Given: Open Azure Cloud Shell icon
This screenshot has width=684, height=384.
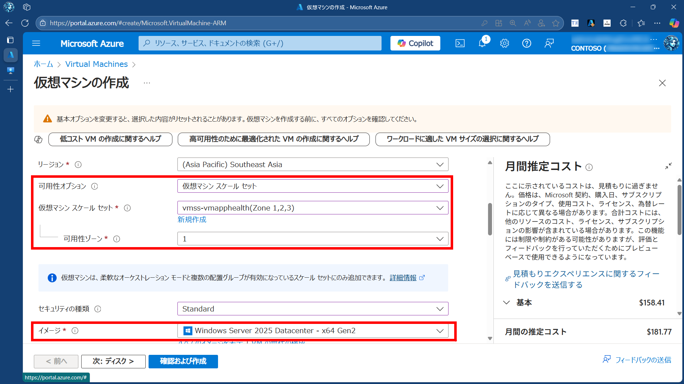Looking at the screenshot, I should (460, 43).
